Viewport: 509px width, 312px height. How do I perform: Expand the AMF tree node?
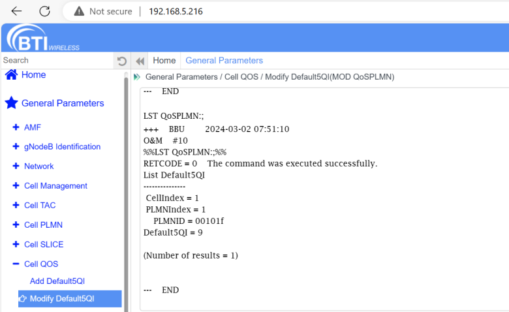pyautogui.click(x=16, y=127)
